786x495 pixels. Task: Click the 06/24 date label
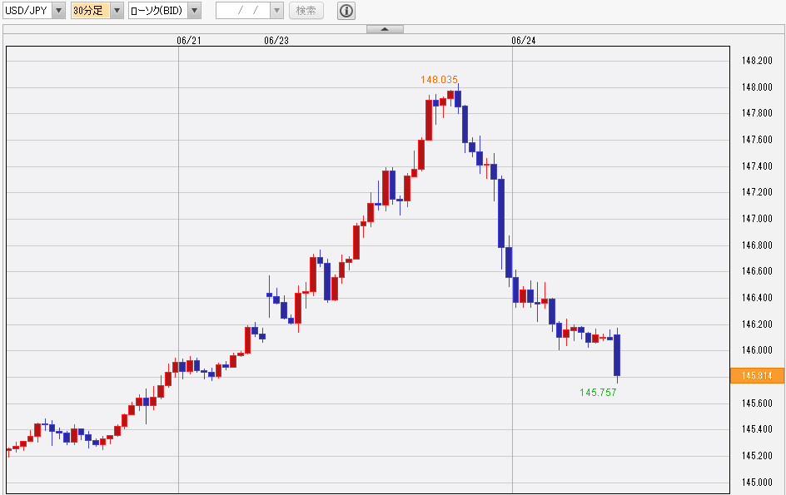(x=524, y=41)
